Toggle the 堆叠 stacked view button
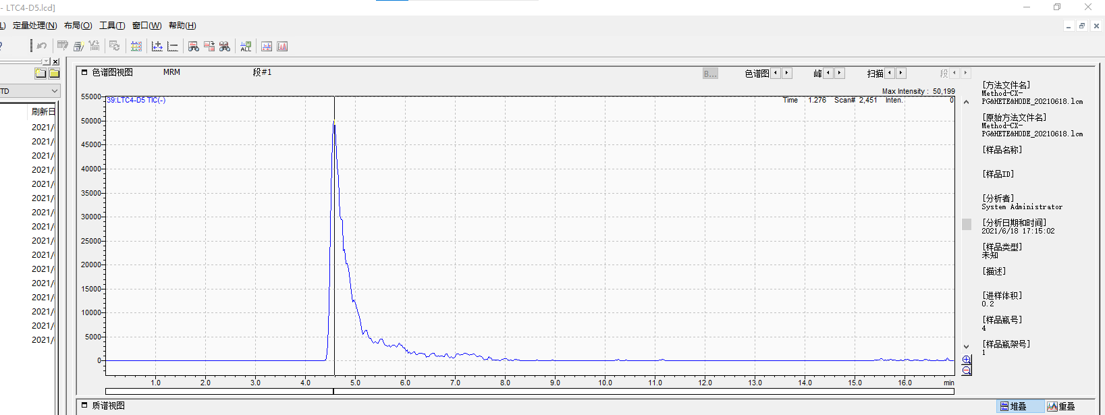Image resolution: width=1105 pixels, height=415 pixels. tap(1013, 406)
